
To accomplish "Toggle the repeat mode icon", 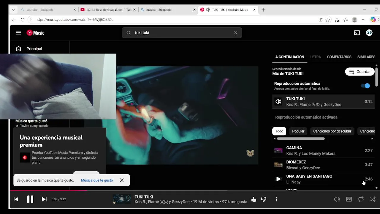I will 361,199.
